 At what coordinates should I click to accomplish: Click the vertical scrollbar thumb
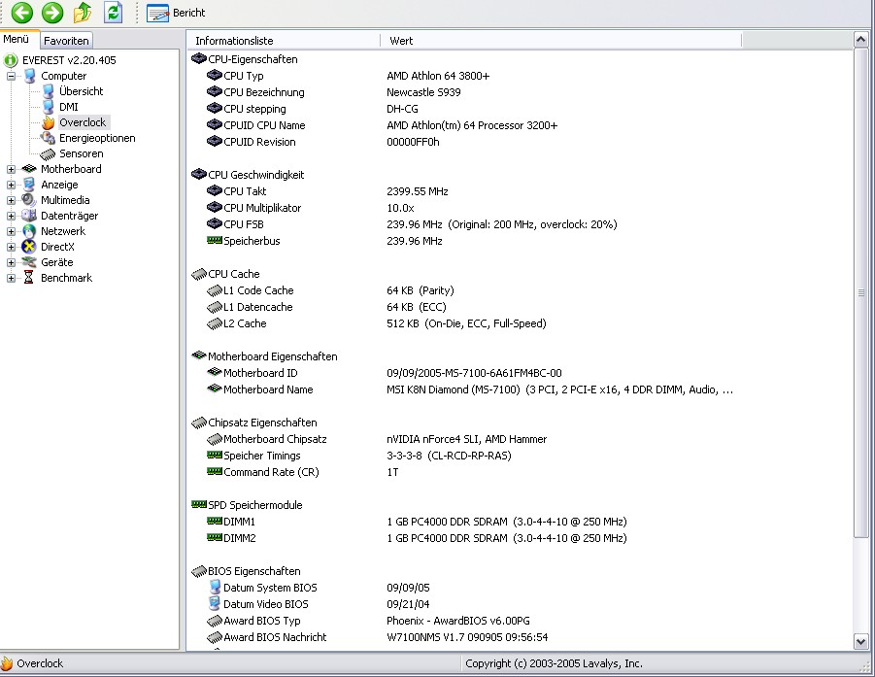point(860,292)
